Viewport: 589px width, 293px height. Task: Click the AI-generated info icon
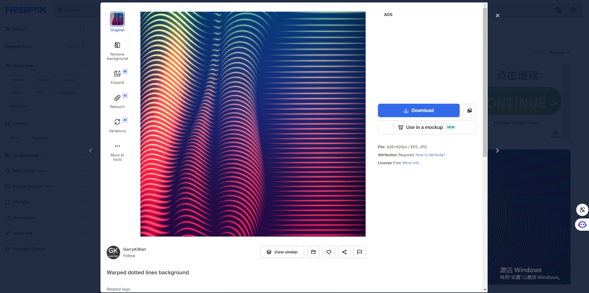[x=44, y=156]
